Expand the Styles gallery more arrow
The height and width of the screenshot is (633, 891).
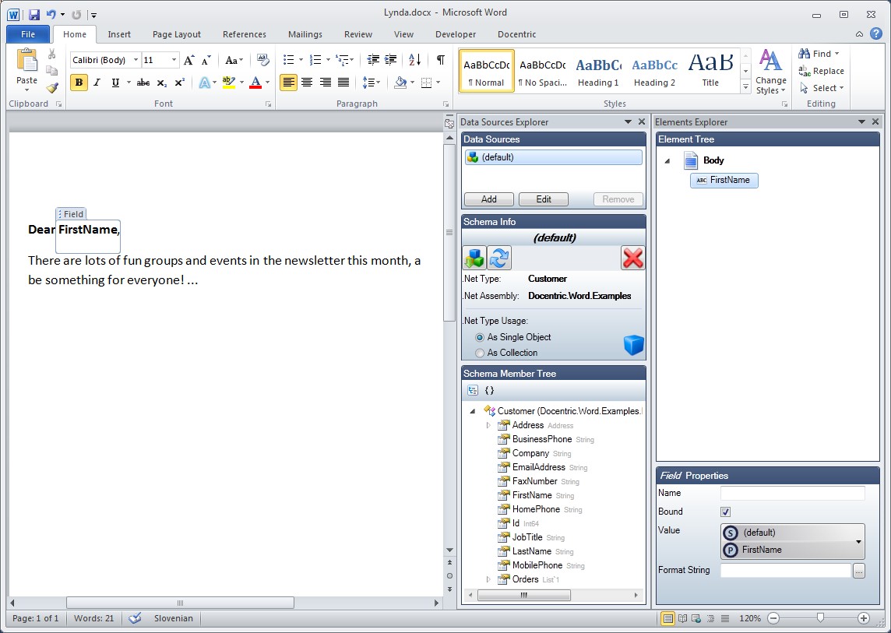pos(745,87)
